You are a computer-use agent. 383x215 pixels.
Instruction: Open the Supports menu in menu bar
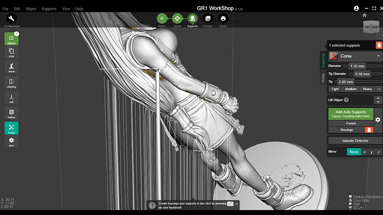coord(49,9)
